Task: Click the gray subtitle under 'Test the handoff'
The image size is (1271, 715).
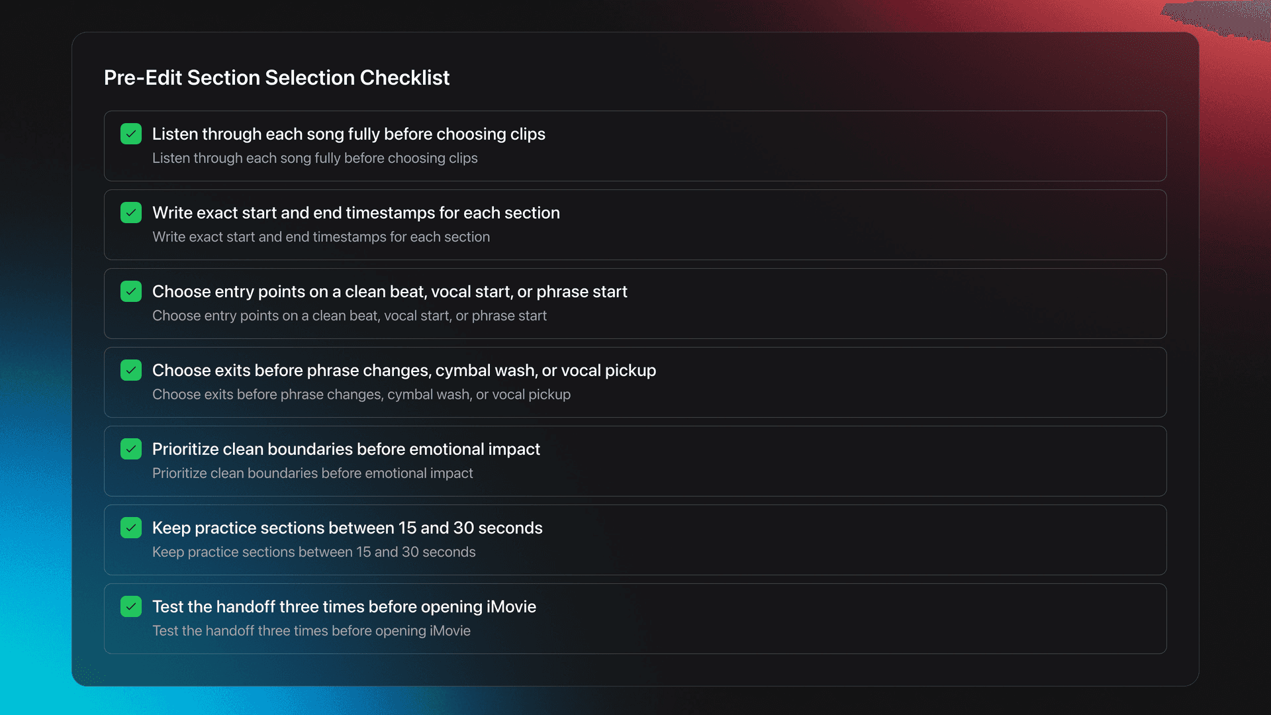Action: pos(311,631)
